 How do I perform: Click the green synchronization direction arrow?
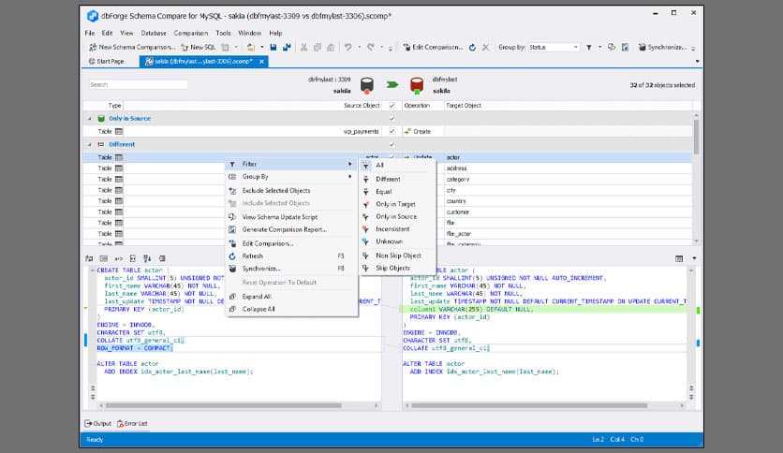click(x=392, y=85)
